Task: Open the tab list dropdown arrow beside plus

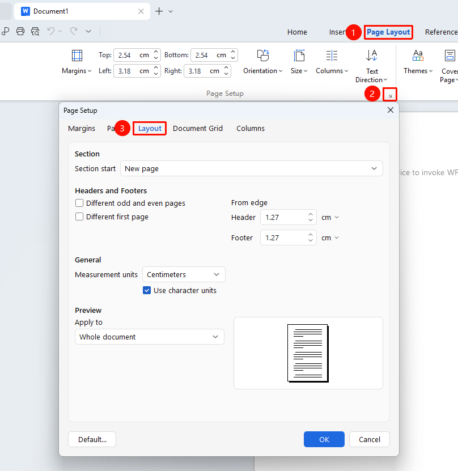Action: (x=171, y=11)
